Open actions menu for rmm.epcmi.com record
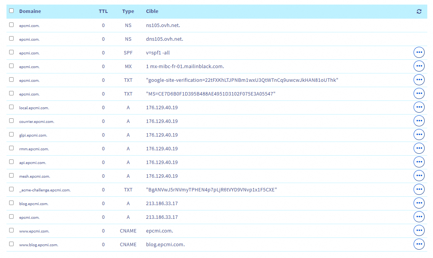 coord(419,148)
